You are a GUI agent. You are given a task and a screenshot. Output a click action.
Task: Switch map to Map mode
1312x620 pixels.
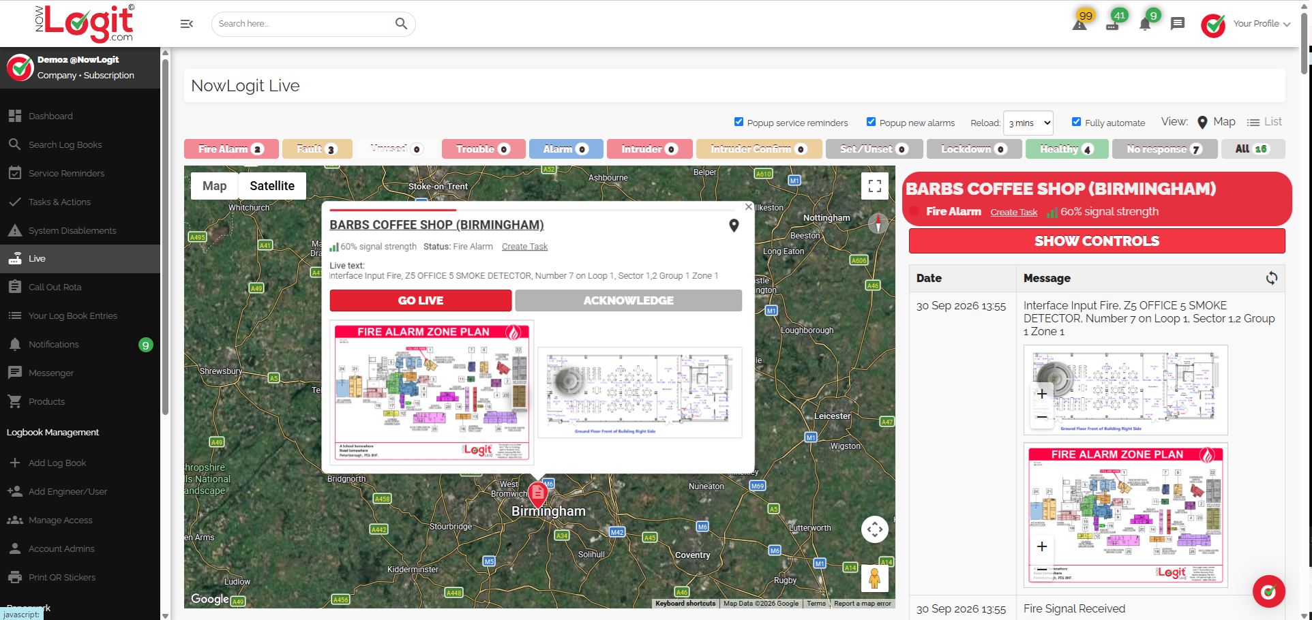point(214,186)
